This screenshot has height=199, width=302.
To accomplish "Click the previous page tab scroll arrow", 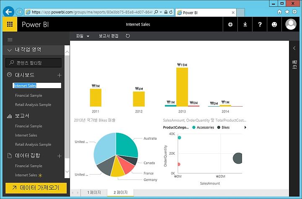I will pos(73,192).
